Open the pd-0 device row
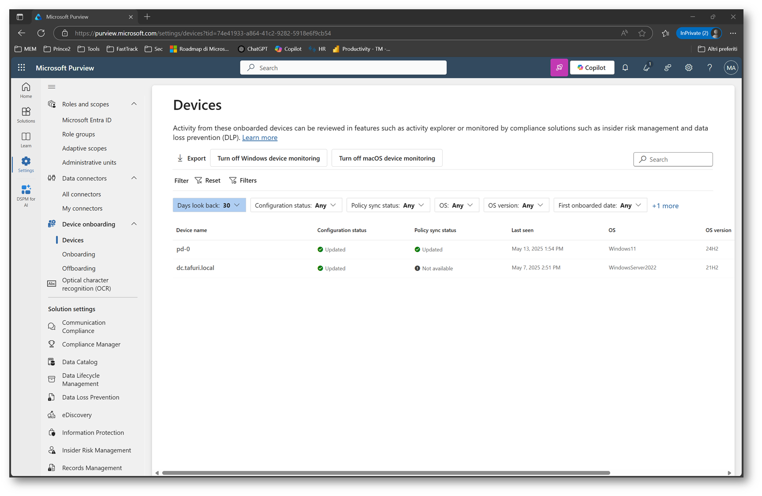Viewport: 762px width, 496px height. 454,249
